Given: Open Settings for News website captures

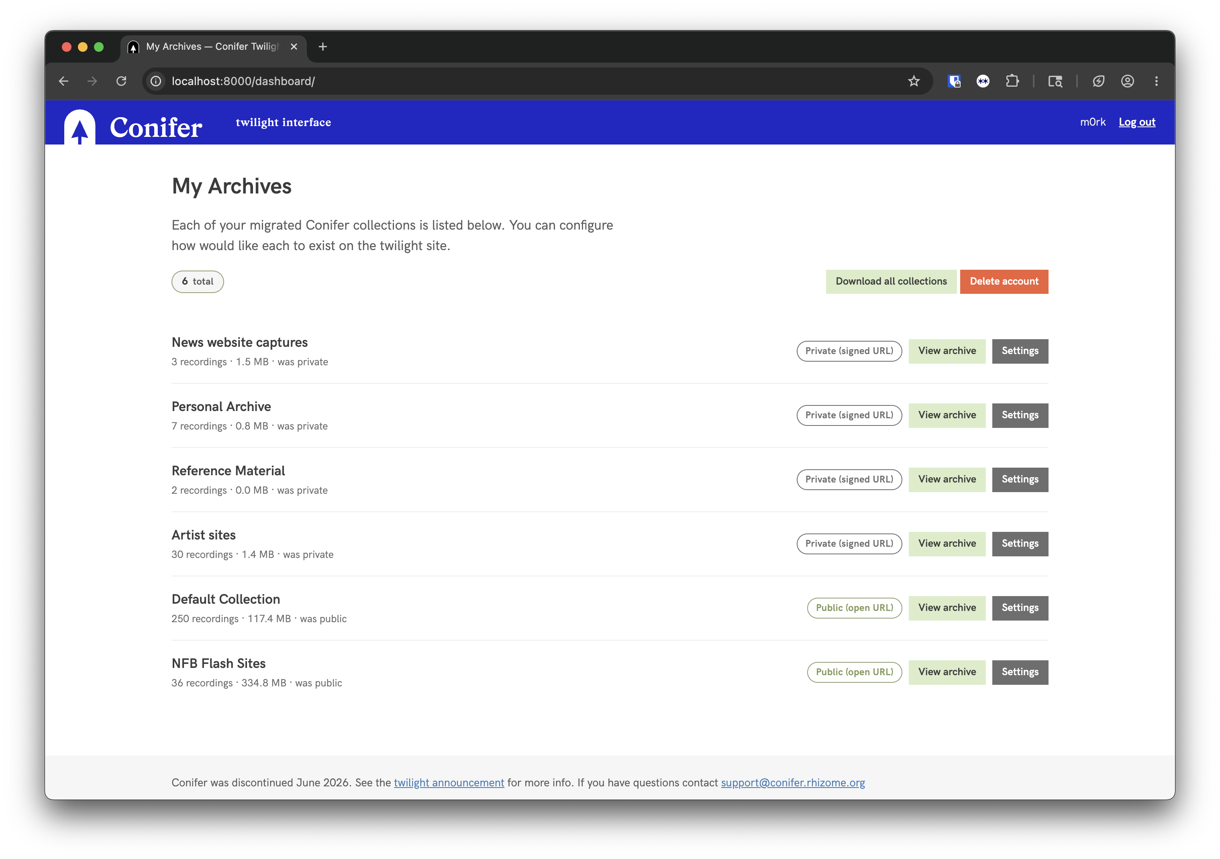Looking at the screenshot, I should [1020, 351].
